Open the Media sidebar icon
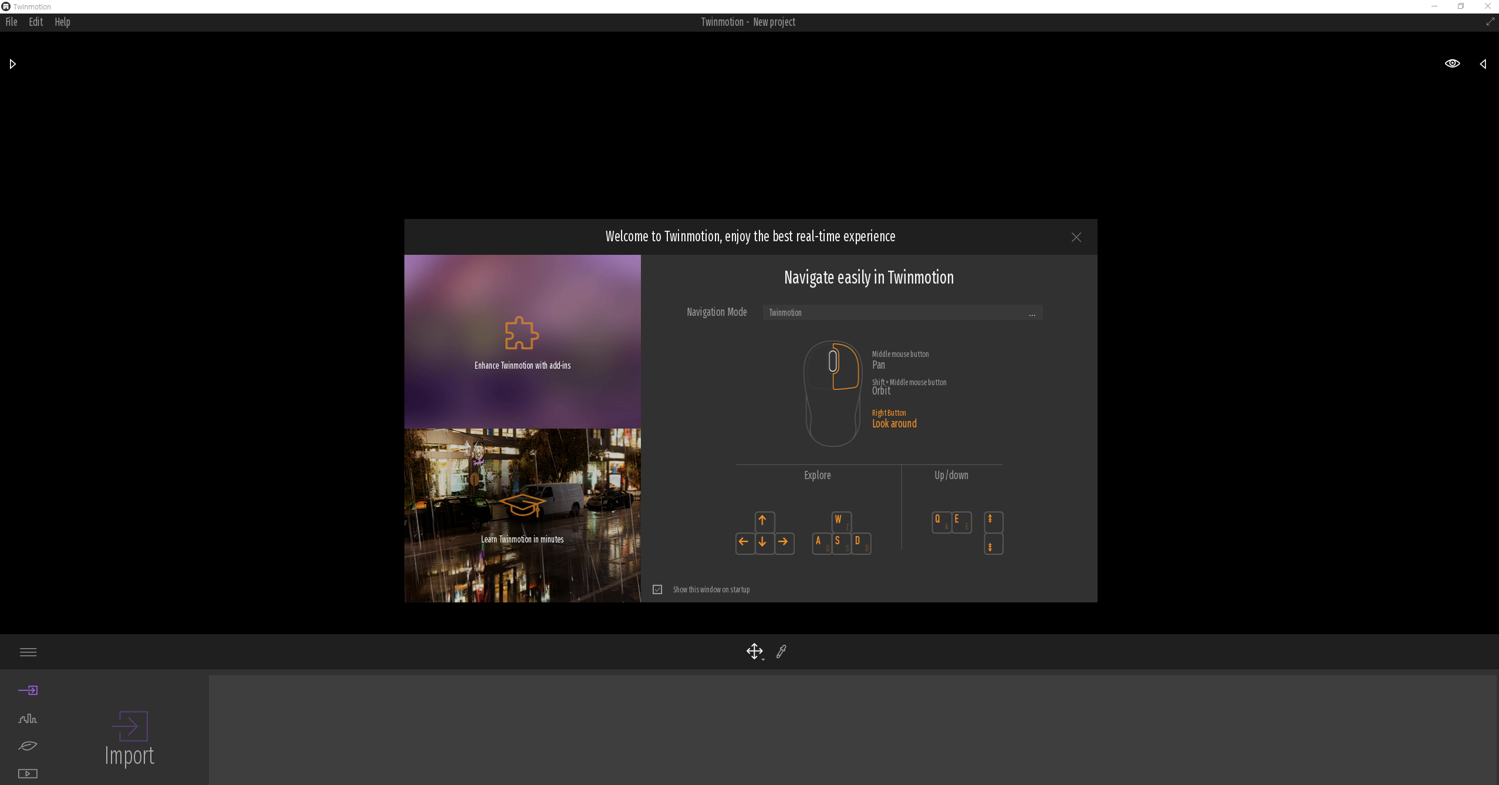The height and width of the screenshot is (785, 1499). point(28,773)
